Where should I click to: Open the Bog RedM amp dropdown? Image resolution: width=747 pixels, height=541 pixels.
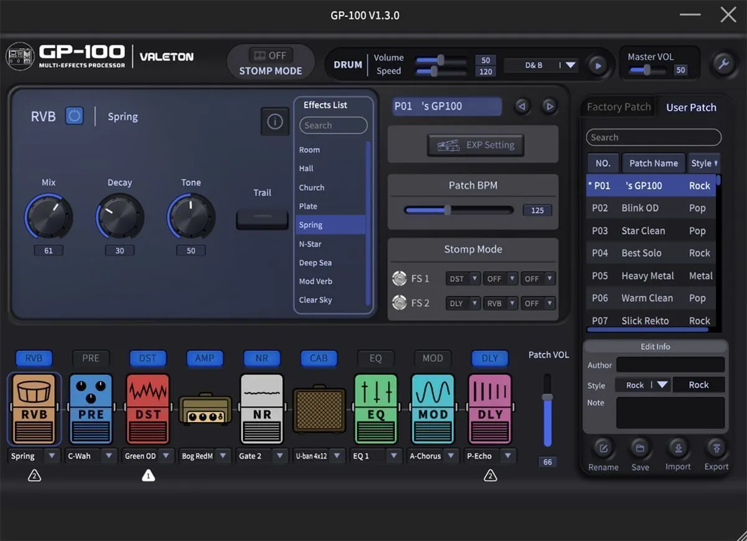point(205,456)
